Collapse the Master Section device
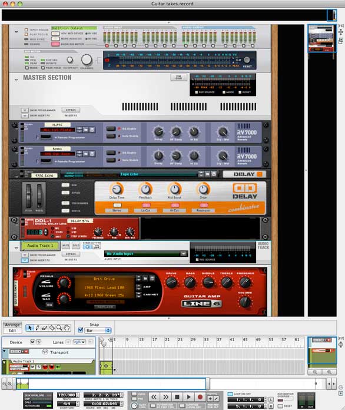Screen dimensions: 345x410 coord(16,80)
